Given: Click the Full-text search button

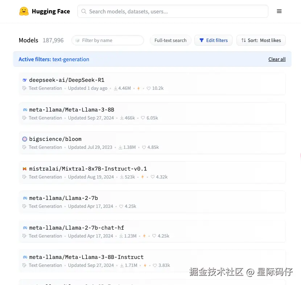Looking at the screenshot, I should pos(170,40).
